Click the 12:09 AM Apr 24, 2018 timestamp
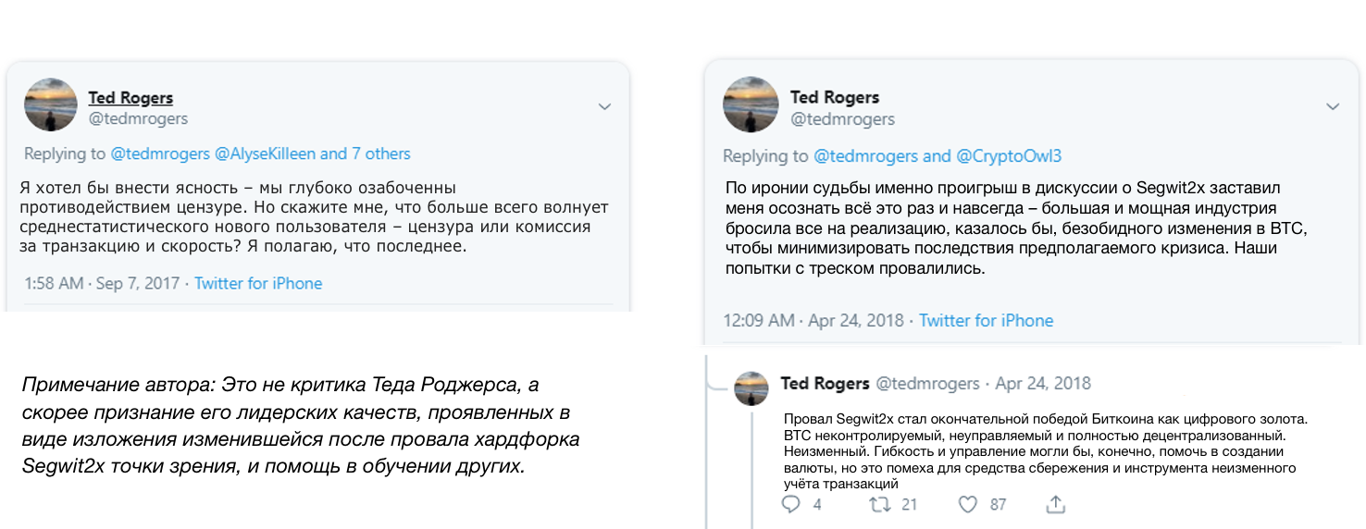The width and height of the screenshot is (1366, 529). tap(814, 321)
